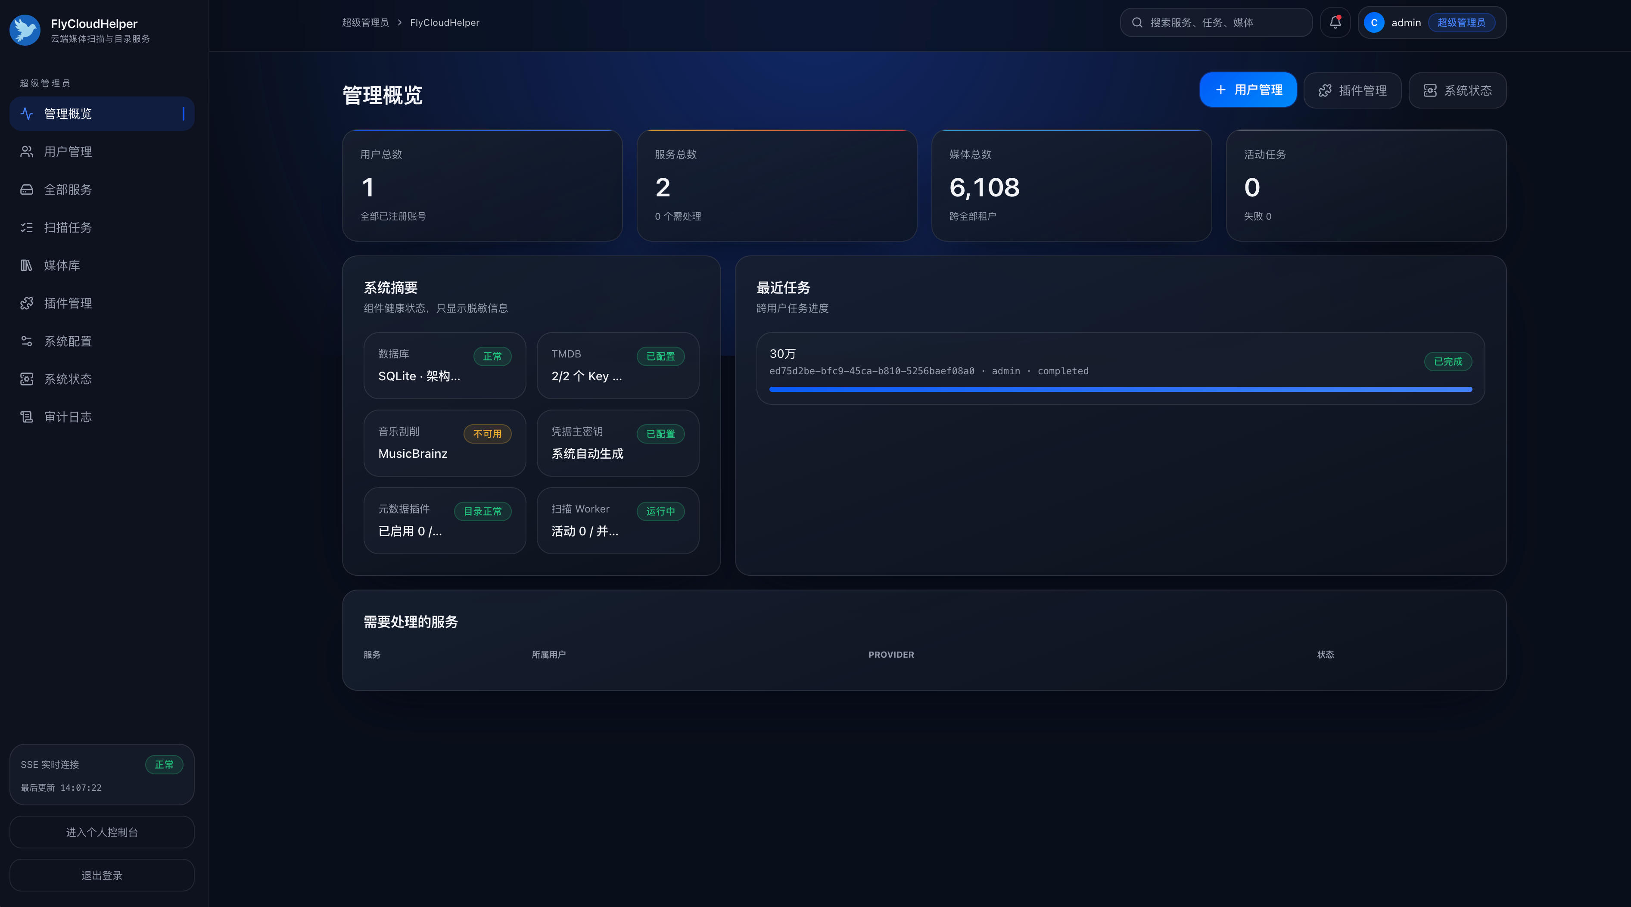Click the 正常 badge on 数据库 tile
This screenshot has width=1631, height=907.
tap(492, 356)
